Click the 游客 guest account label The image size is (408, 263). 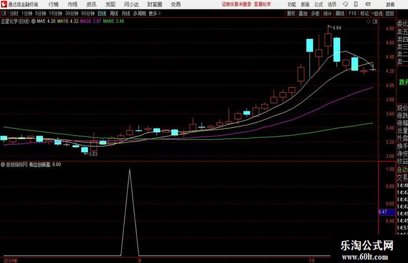coord(390,4)
